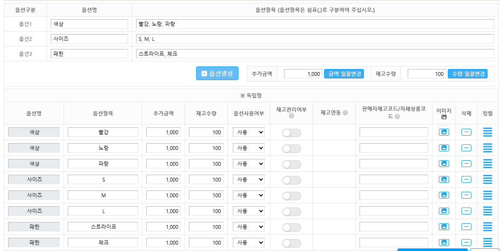
Task: Open the 사용 dropdown for 체크 row
Action: [x=249, y=243]
